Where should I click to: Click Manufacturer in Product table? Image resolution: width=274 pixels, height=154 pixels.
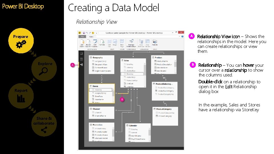pos(162,68)
